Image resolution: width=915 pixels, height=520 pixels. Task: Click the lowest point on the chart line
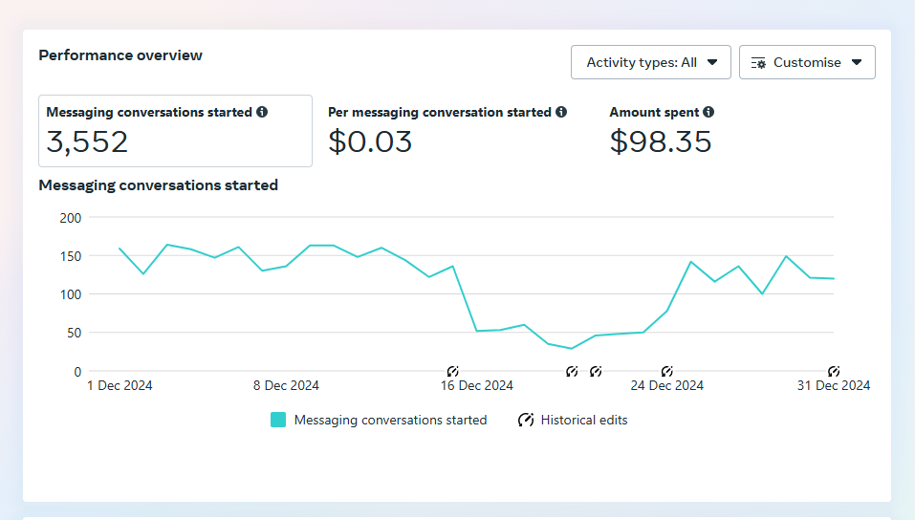(572, 348)
